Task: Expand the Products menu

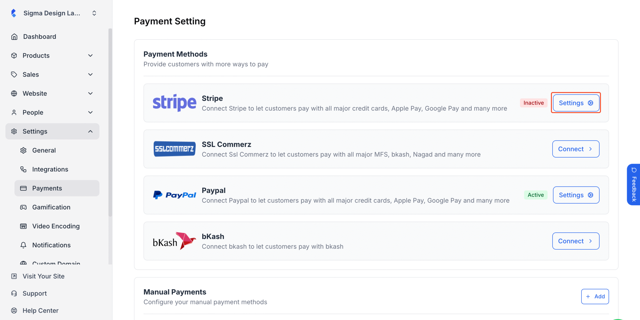Action: [x=90, y=55]
